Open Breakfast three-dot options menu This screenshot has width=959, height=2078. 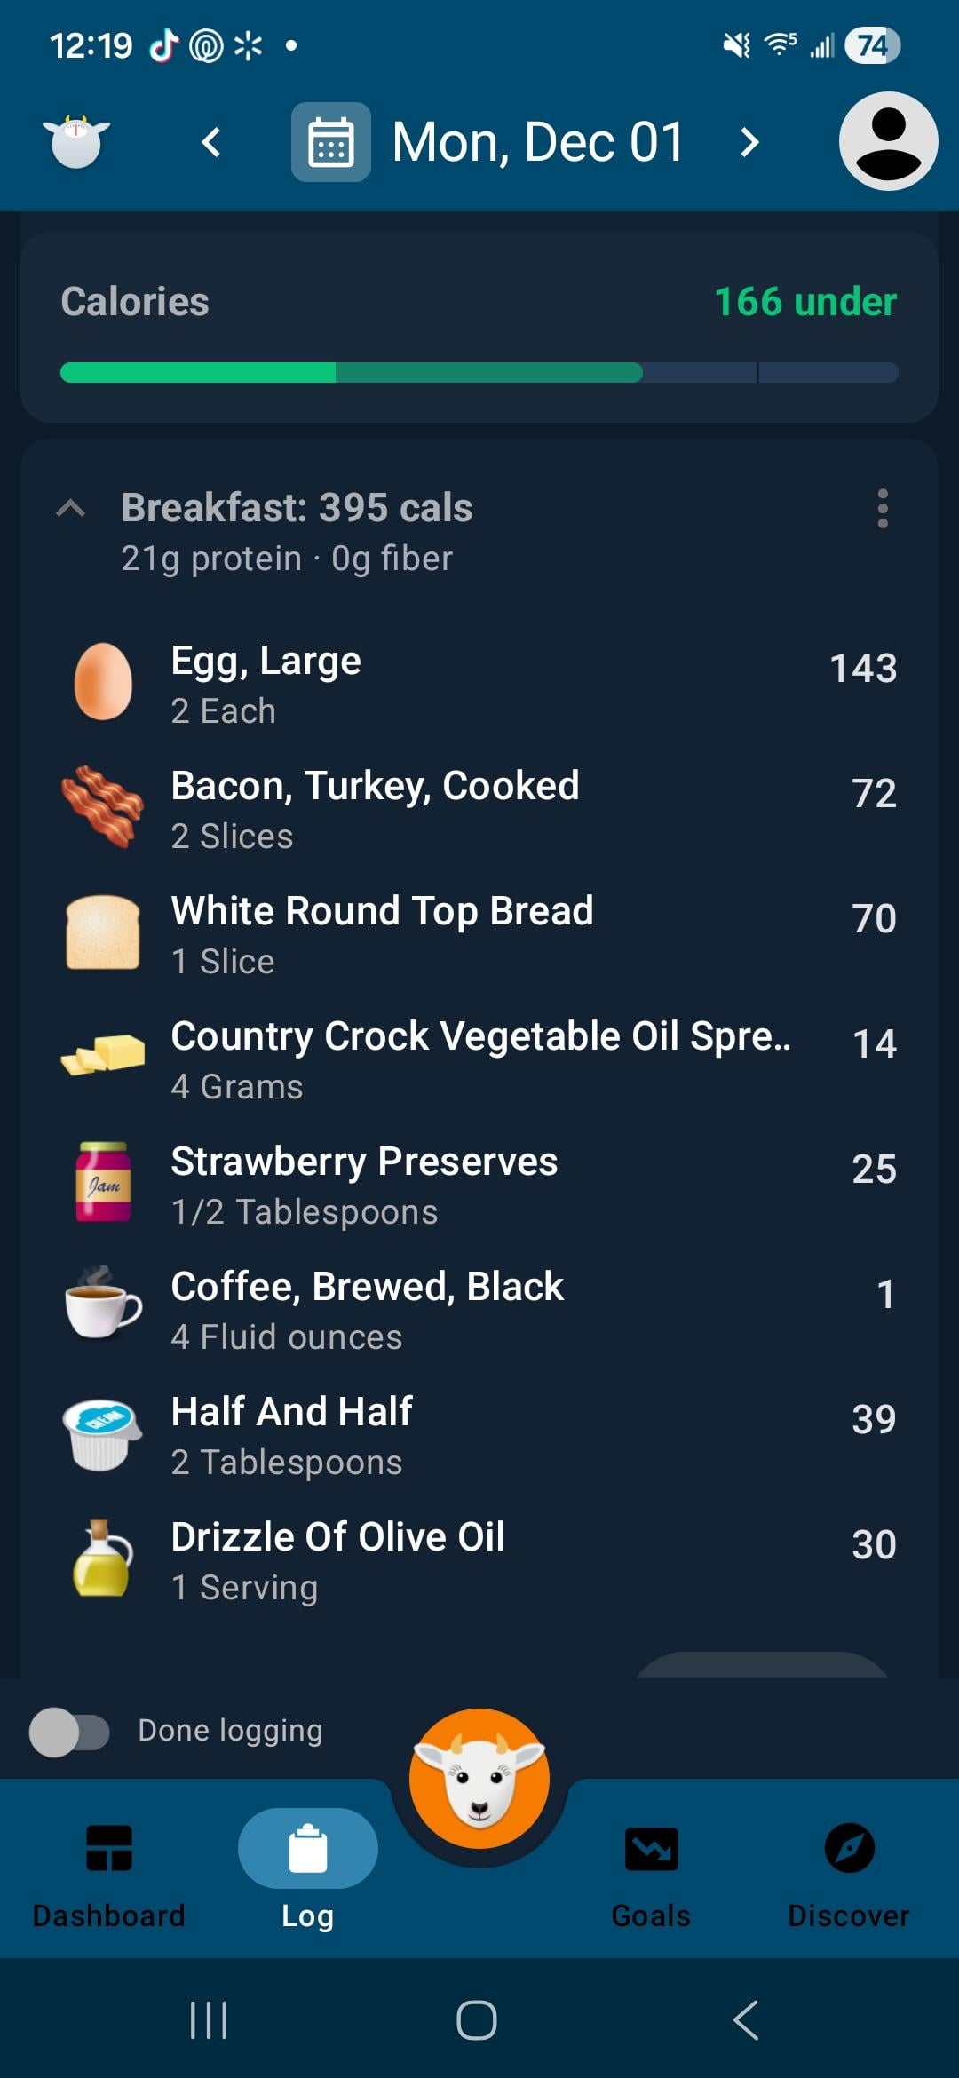882,509
